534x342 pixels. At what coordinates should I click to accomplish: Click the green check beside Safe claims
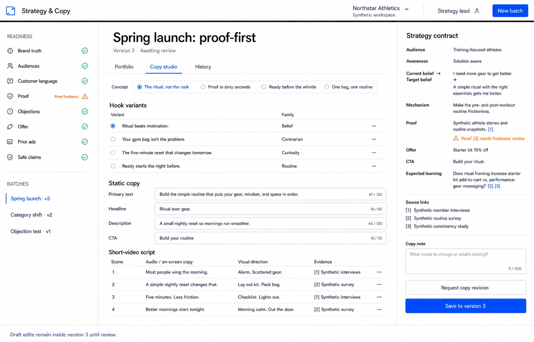pyautogui.click(x=85, y=157)
